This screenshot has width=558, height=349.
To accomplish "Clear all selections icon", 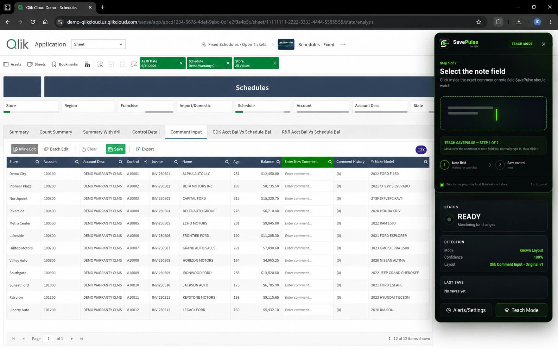I will pos(134,64).
